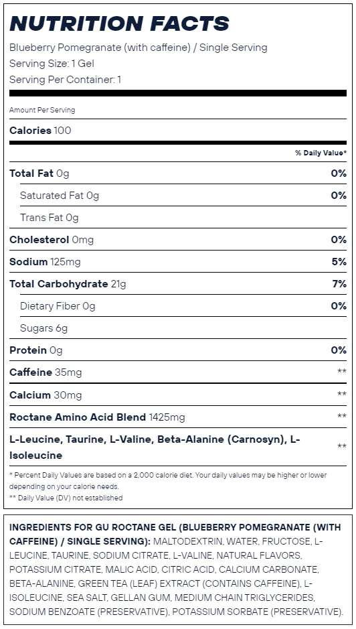Click the Sugars 6g row

click(183, 328)
